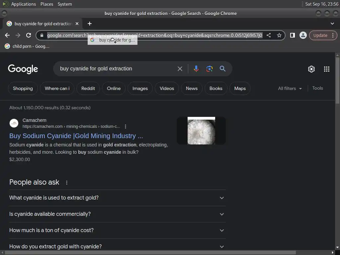The width and height of the screenshot is (340, 255).
Task: Open Google quick settings gear
Action: tap(311, 69)
